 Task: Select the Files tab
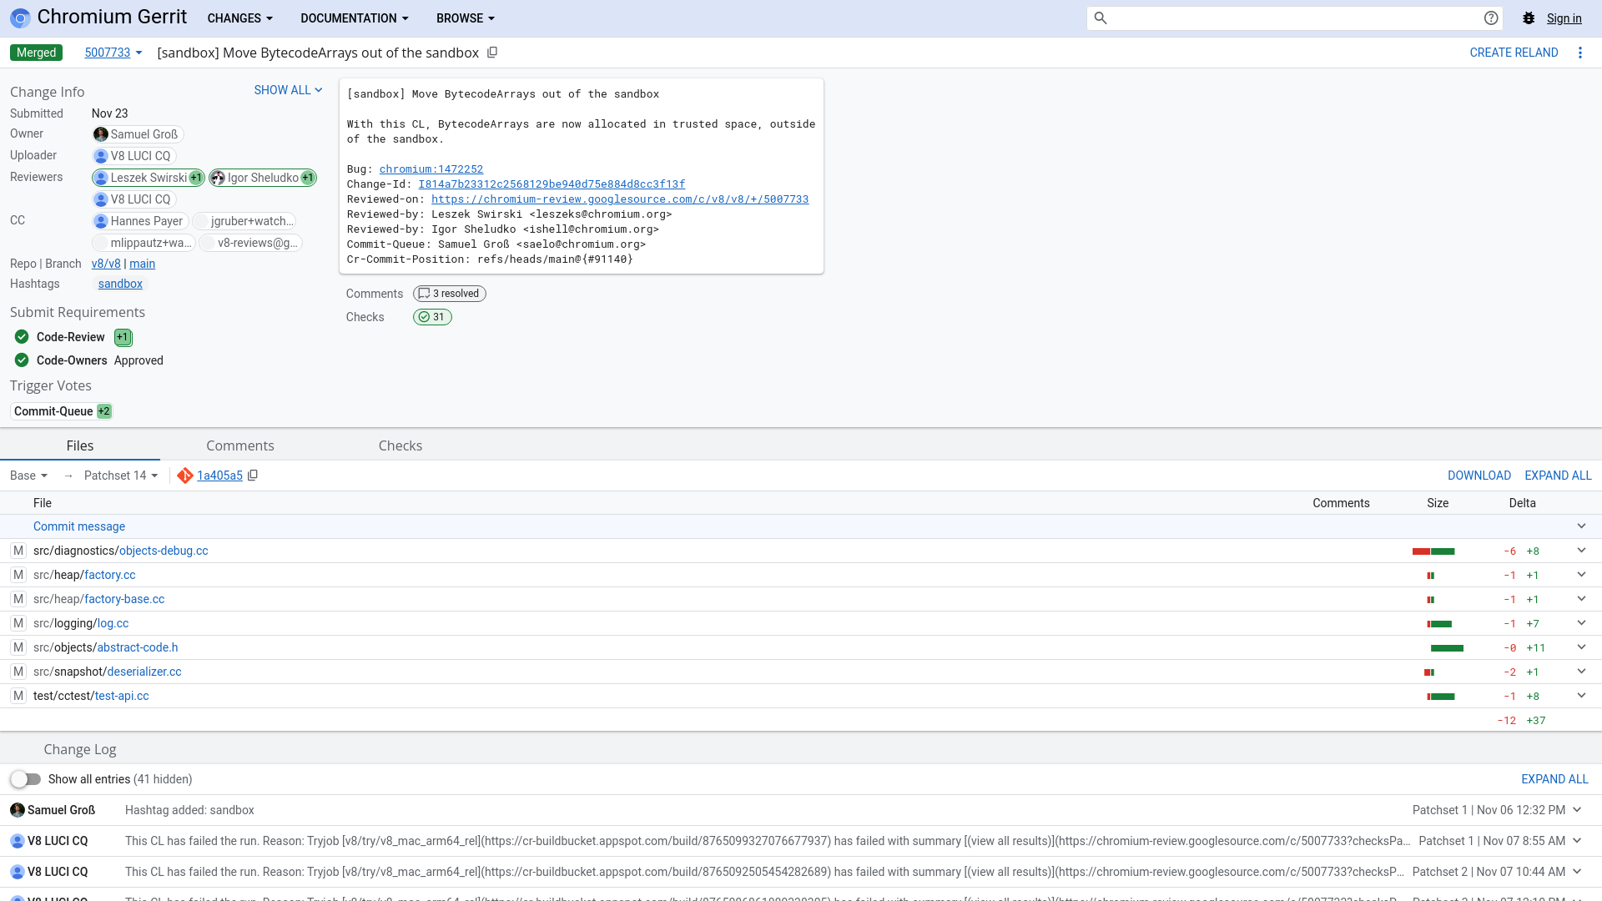79,445
